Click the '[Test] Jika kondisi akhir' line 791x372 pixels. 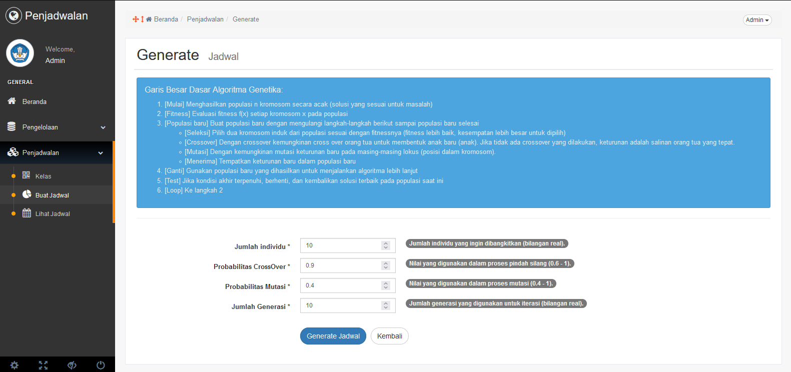pos(304,181)
